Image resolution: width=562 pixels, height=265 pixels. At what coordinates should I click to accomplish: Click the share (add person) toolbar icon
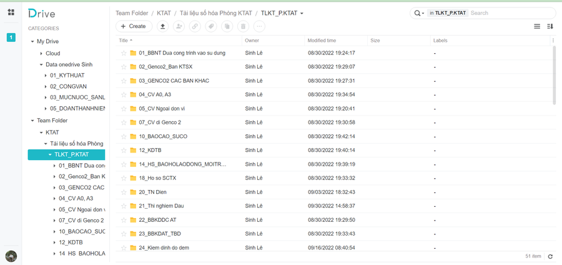[179, 26]
